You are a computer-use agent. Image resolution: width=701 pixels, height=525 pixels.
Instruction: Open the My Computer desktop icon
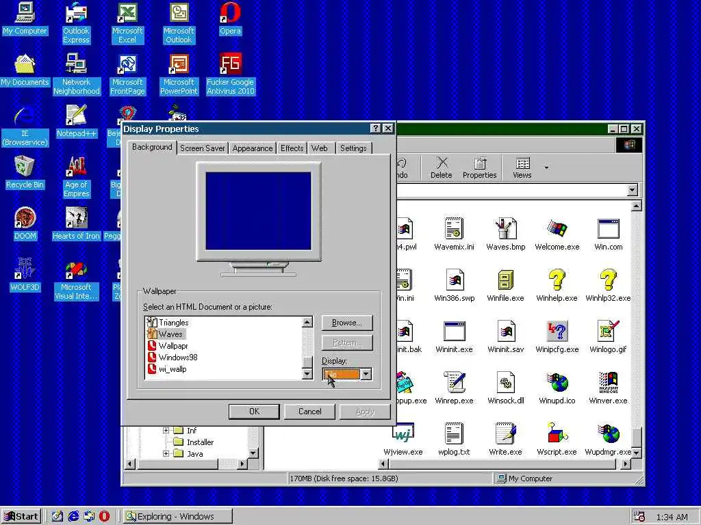point(25,18)
